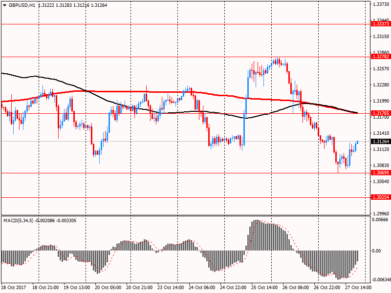Screen dimensions: 391x293
Task: Select the 25 Oct 14:00 time label
Action: coord(264,287)
